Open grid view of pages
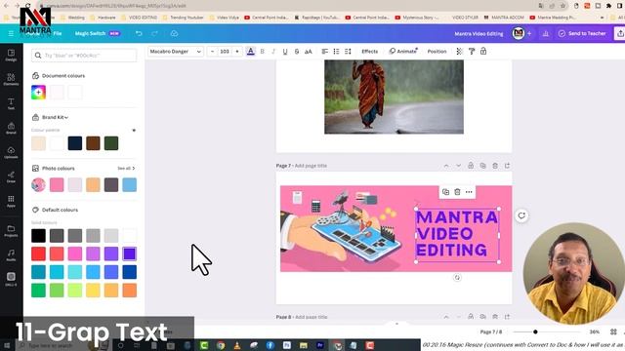625x351 pixels. click(x=613, y=331)
